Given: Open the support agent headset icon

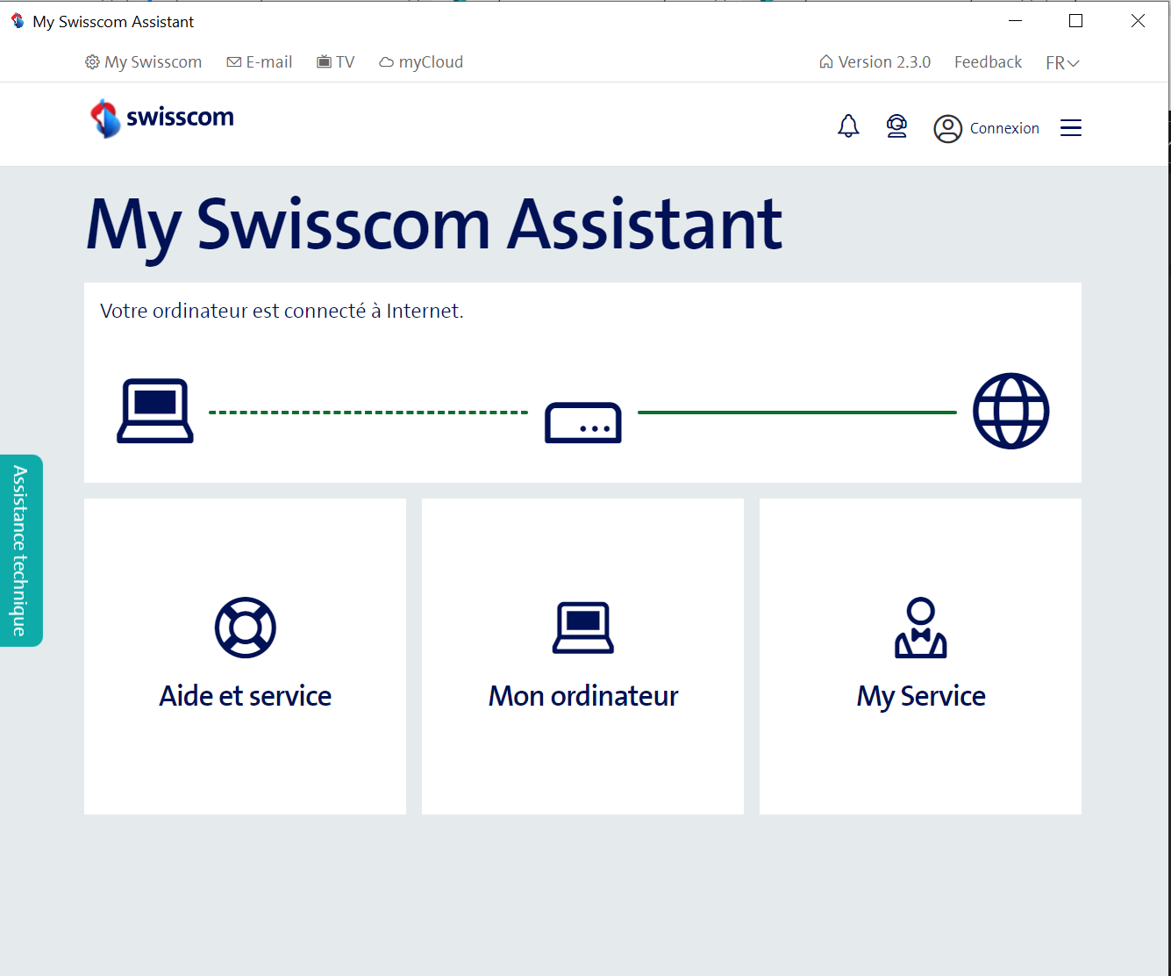Looking at the screenshot, I should [x=896, y=127].
